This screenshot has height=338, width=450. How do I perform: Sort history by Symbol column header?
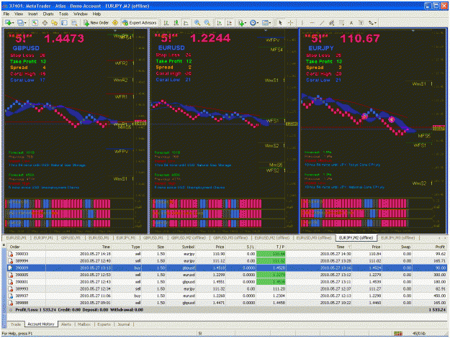pyautogui.click(x=183, y=247)
